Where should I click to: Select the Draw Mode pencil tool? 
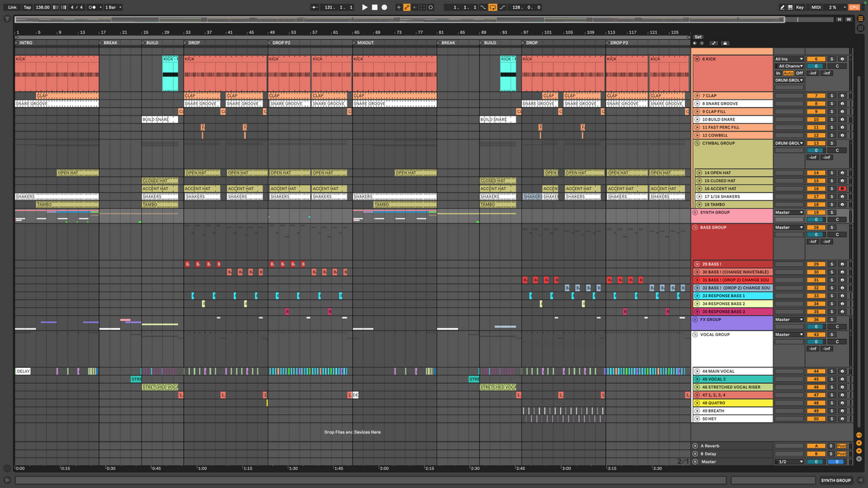[782, 7]
